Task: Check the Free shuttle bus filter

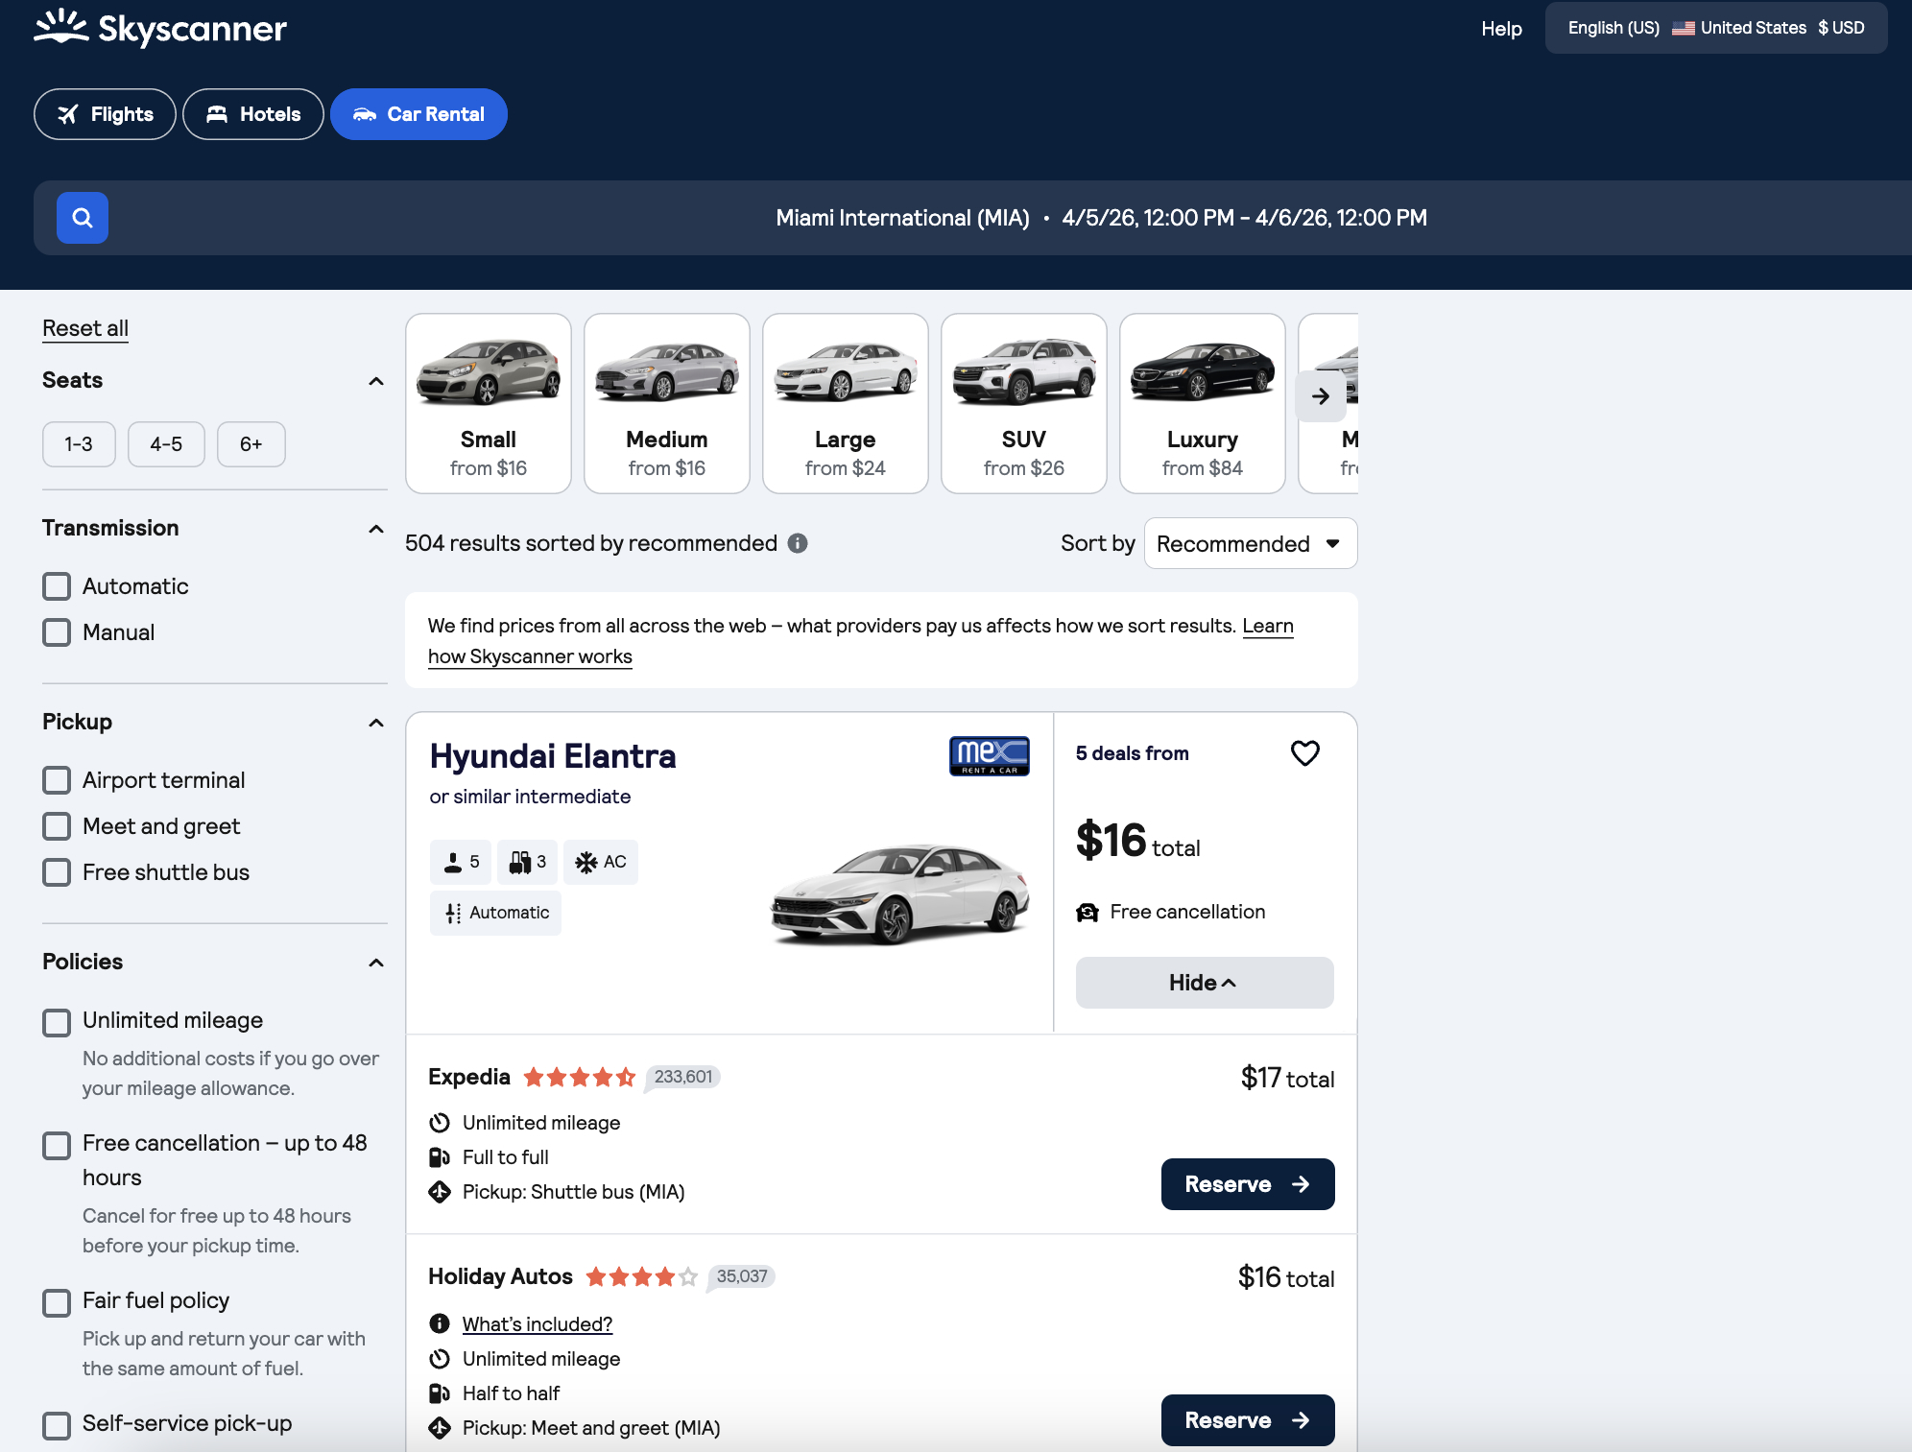Action: pyautogui.click(x=57, y=872)
